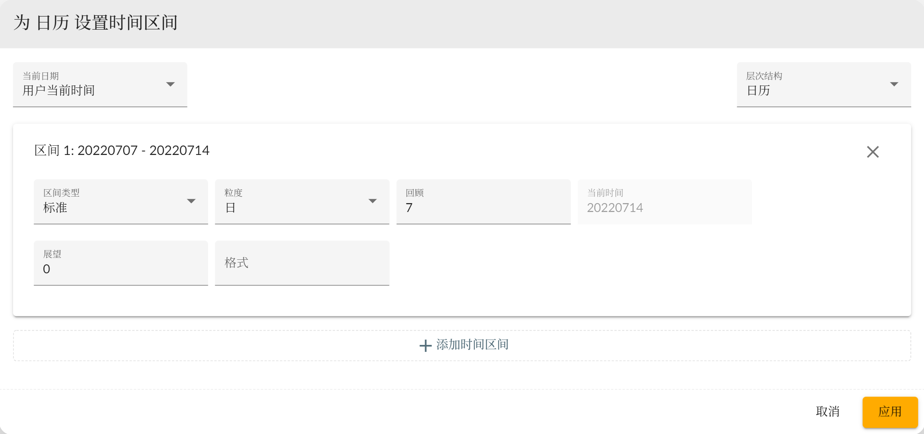Viewport: 924px width, 434px height.
Task: Click the orange 应用 button
Action: point(890,412)
